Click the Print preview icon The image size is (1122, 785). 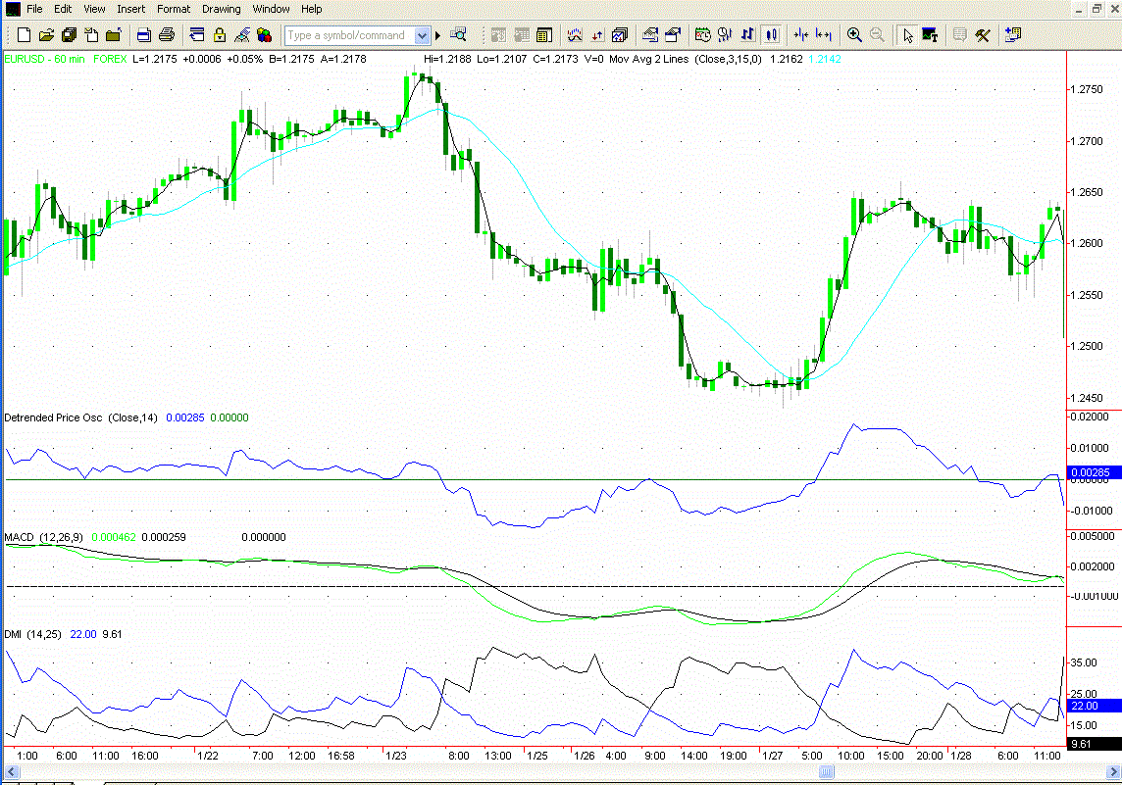point(144,34)
